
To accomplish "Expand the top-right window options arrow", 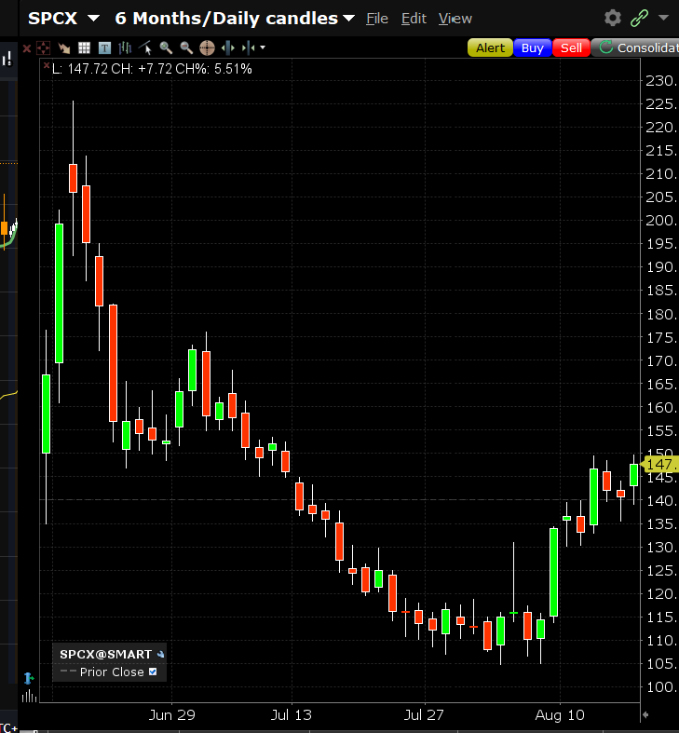I will (663, 18).
